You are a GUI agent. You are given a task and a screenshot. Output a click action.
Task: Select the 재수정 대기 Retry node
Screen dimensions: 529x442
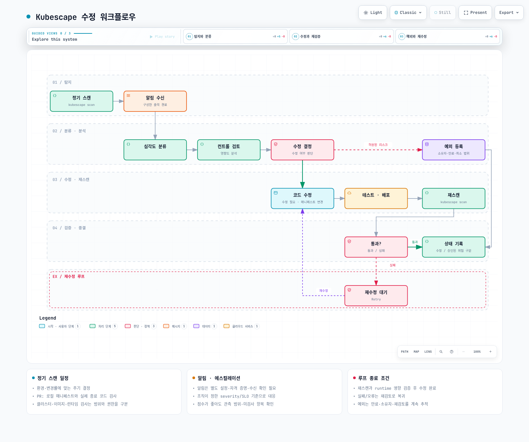pos(376,296)
